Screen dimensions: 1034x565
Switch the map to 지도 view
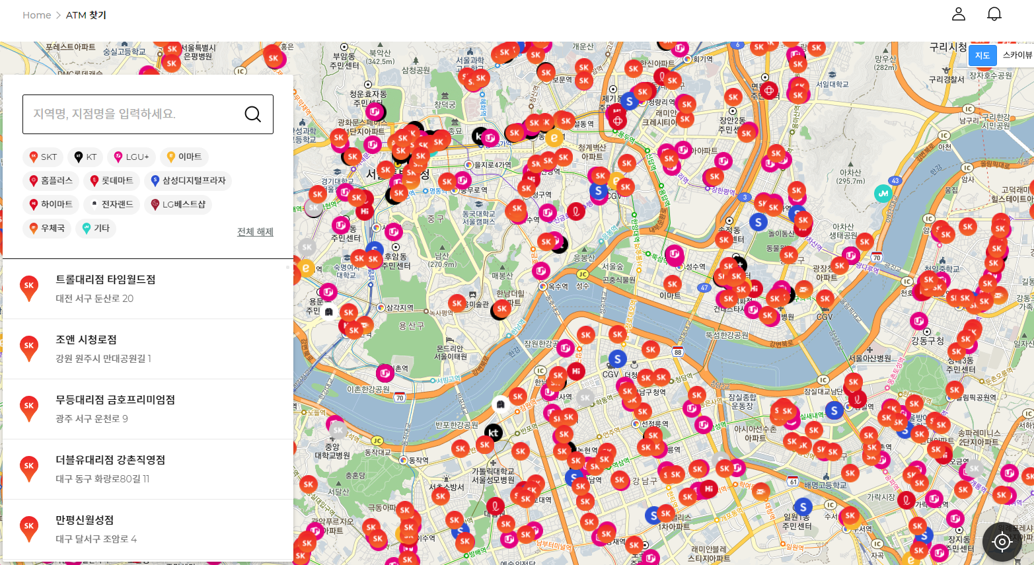(x=982, y=56)
